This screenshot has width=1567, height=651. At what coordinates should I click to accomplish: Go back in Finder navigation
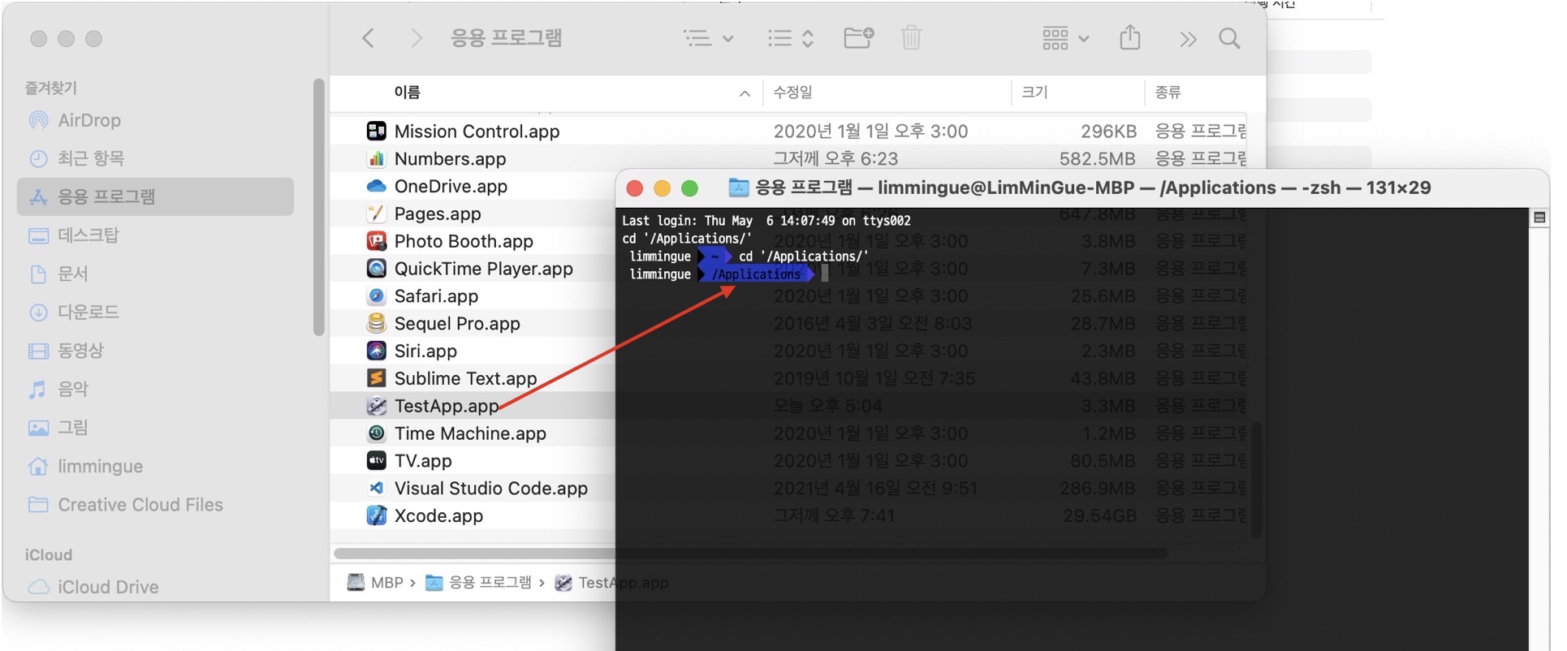[368, 38]
